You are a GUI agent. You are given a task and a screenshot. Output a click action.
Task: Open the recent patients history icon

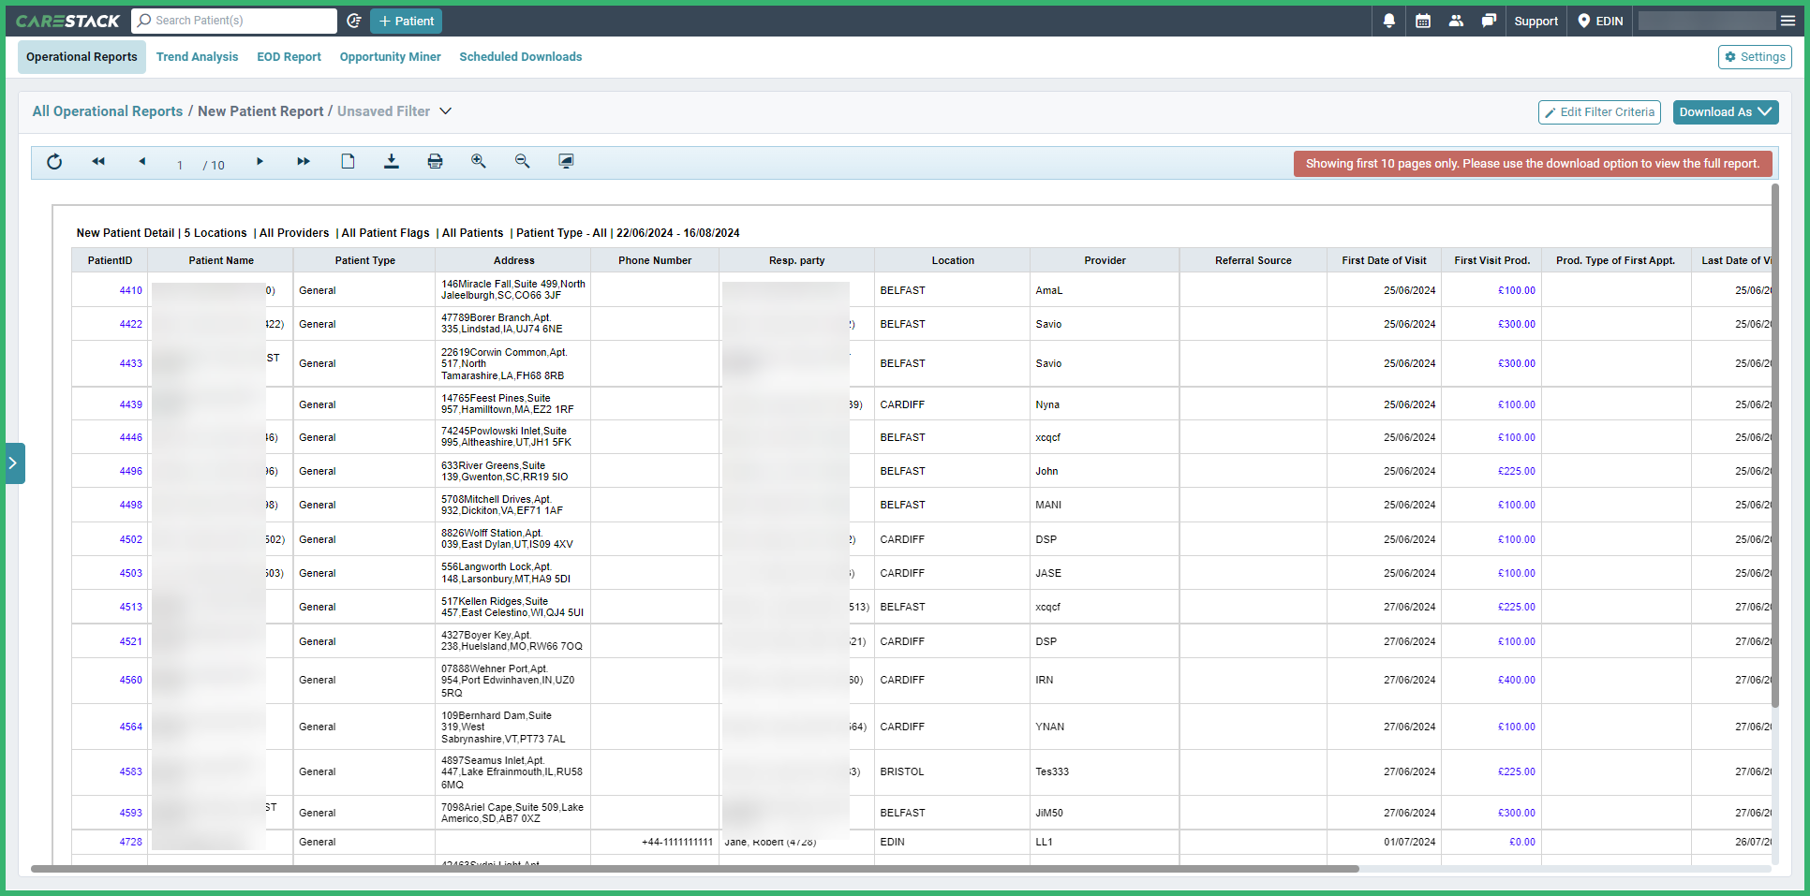353,21
